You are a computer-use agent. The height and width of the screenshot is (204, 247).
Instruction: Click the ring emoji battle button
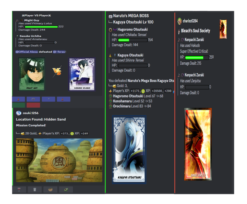click(33, 99)
